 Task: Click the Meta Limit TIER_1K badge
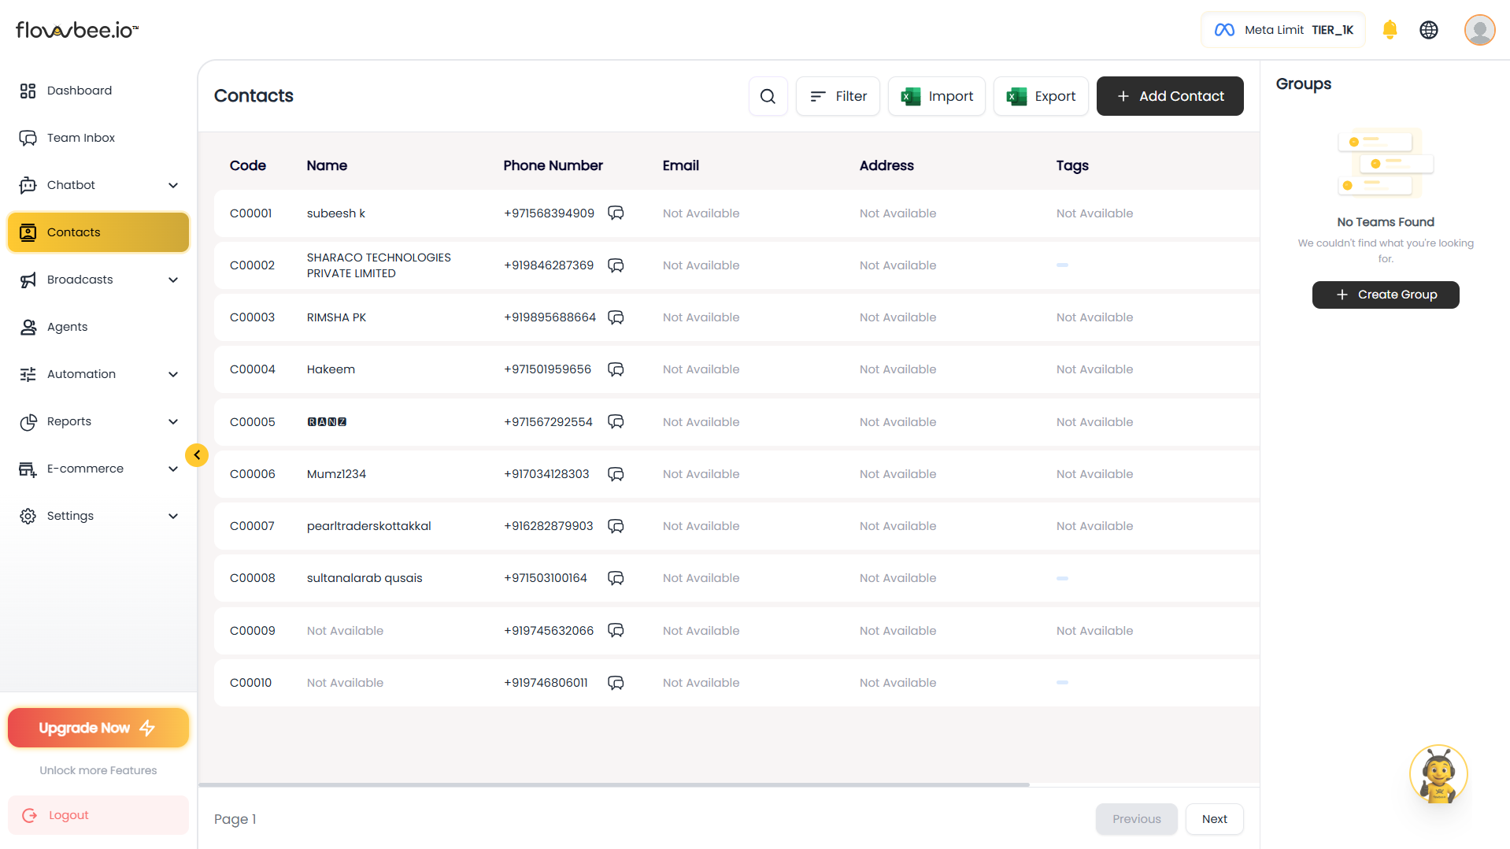click(1283, 30)
